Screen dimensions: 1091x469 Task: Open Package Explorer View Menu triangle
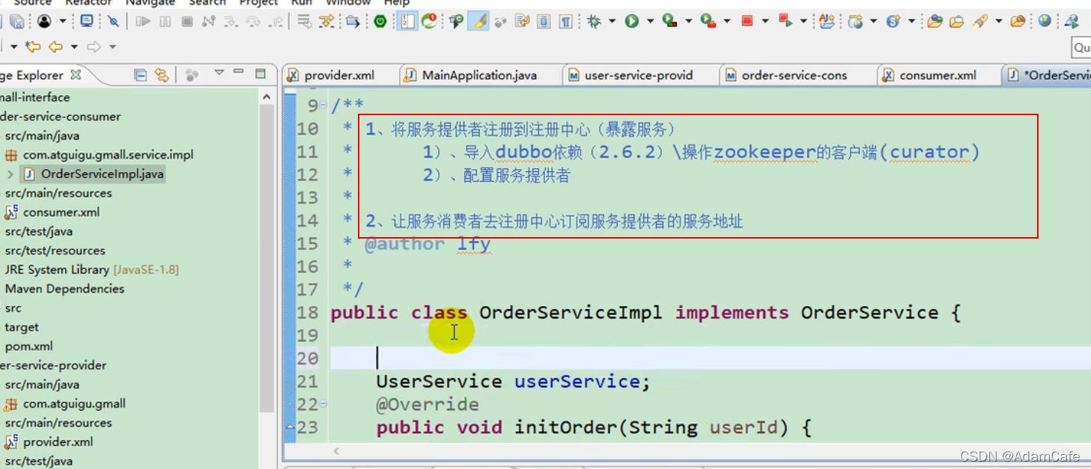click(x=219, y=73)
